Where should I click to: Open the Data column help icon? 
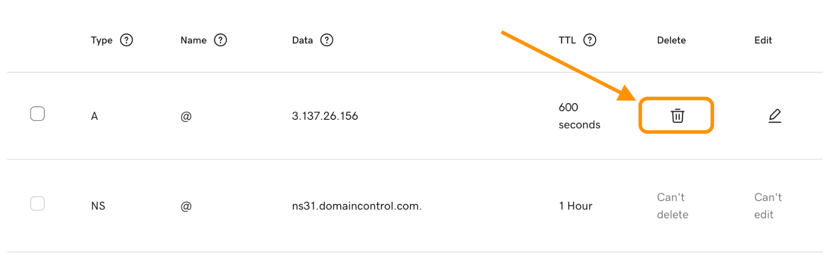(327, 40)
